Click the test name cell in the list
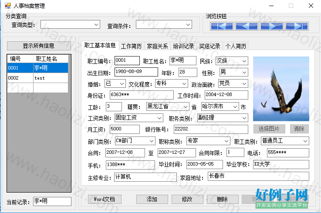 coord(51,78)
